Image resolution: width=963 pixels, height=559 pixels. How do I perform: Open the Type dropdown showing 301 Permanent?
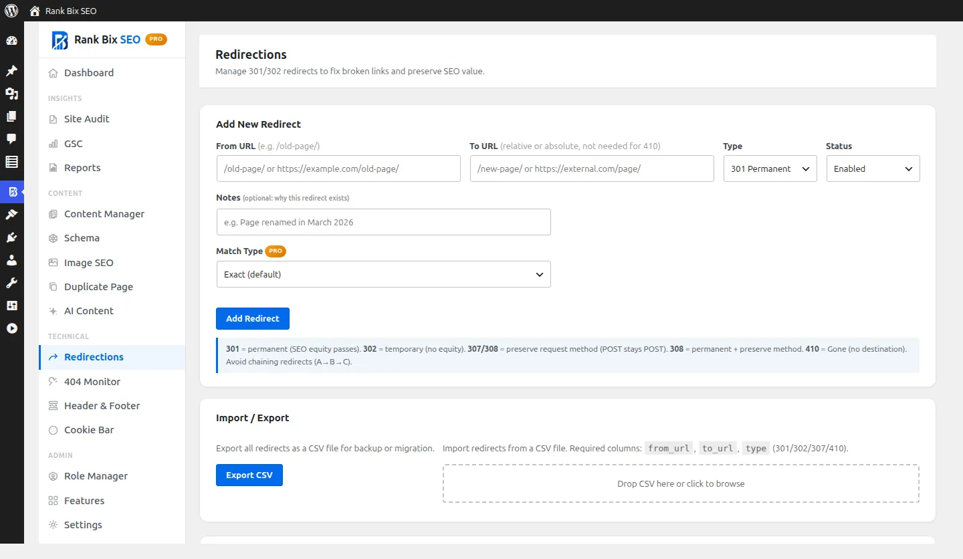tap(770, 169)
